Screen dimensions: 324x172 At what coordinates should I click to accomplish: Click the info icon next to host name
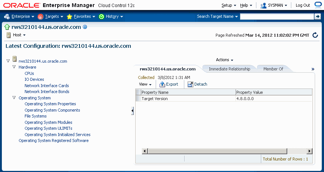tap(85, 27)
